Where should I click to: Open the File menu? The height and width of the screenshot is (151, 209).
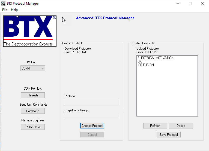coord(5,10)
